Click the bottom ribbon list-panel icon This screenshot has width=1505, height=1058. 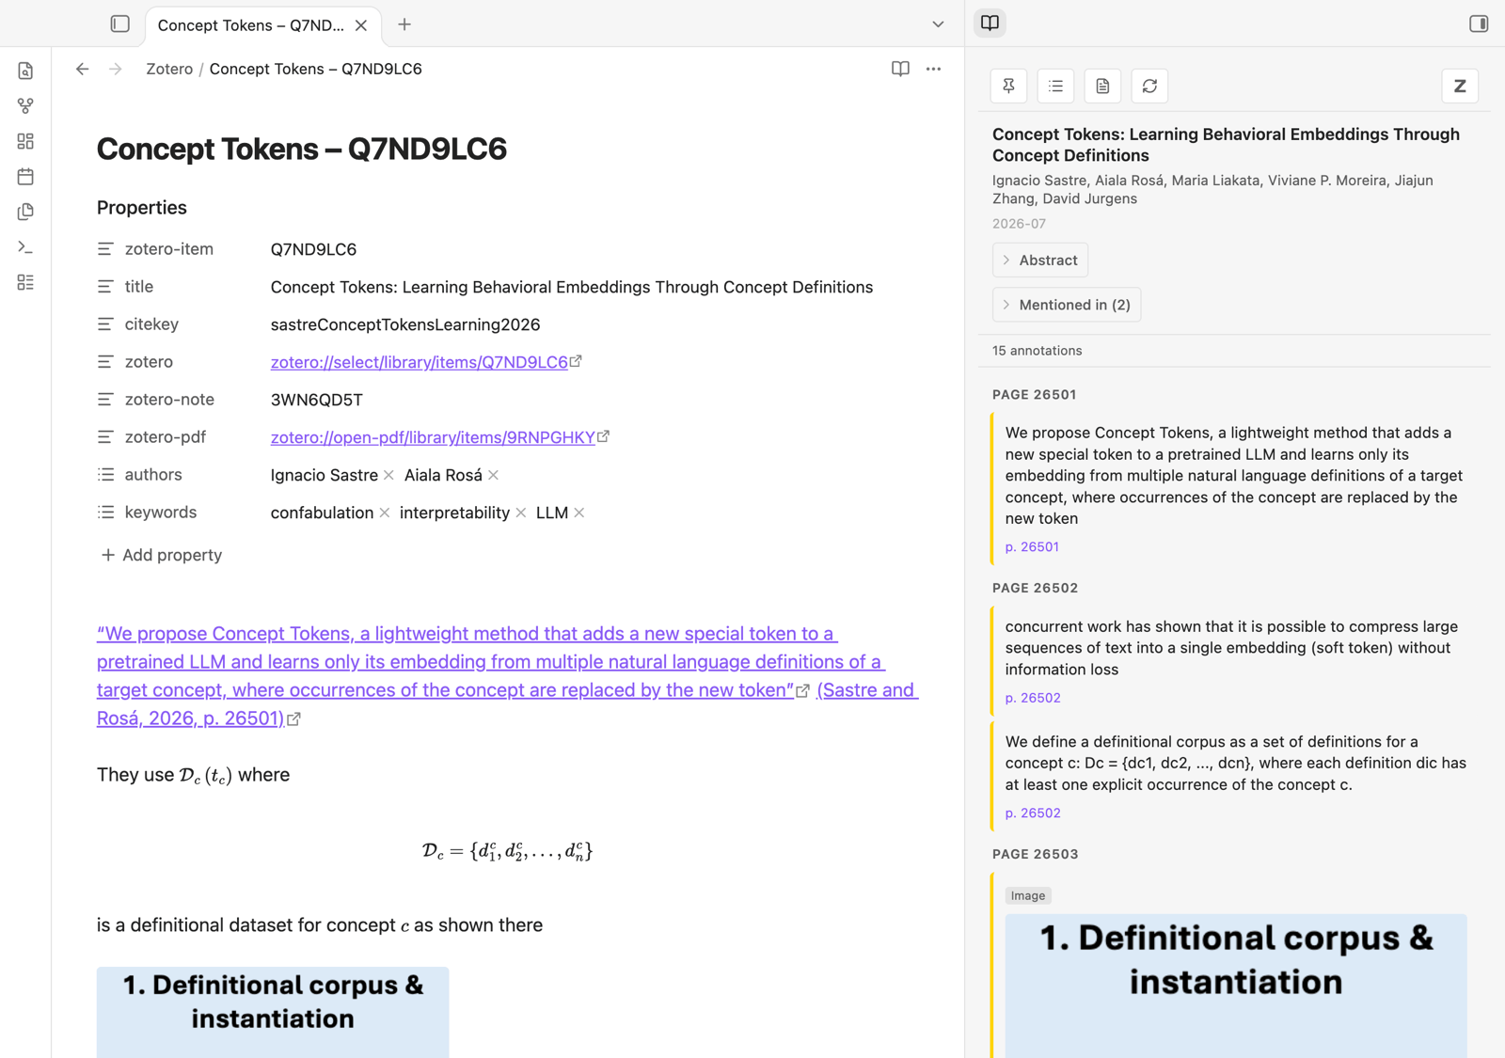[x=25, y=282]
